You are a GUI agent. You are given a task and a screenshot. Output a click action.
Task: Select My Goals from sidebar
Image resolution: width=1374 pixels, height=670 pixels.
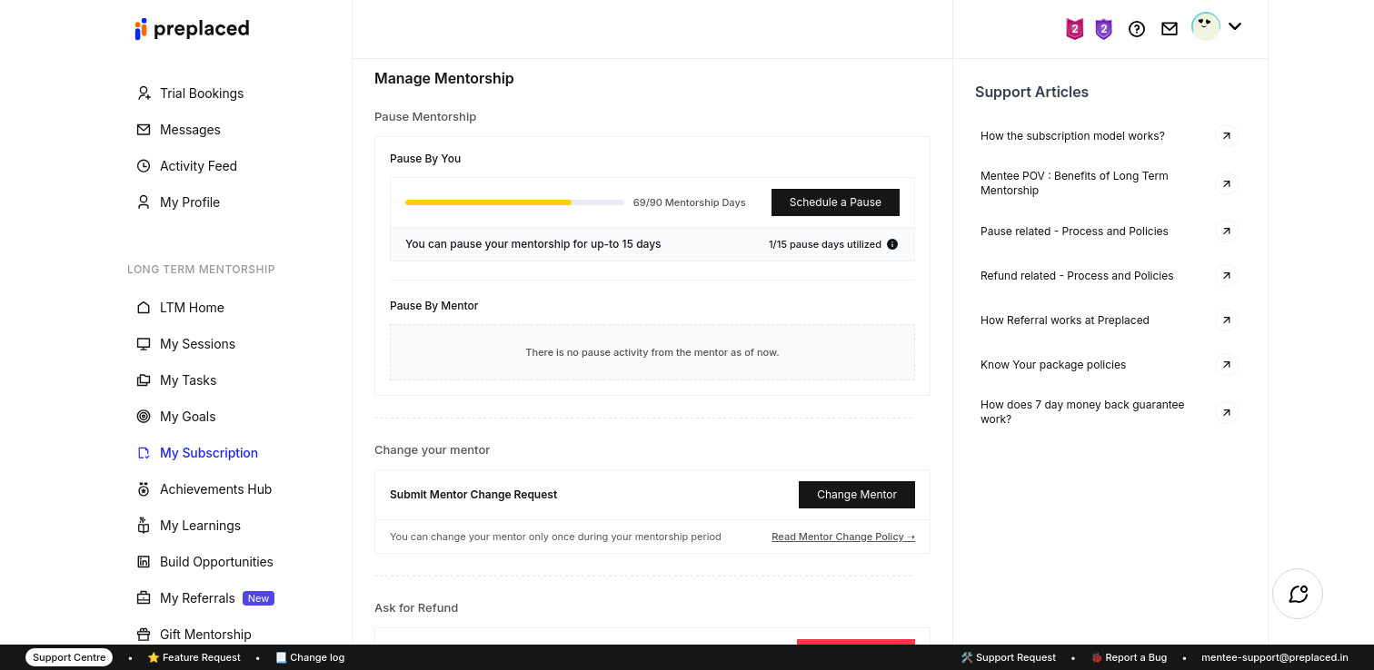tap(187, 417)
